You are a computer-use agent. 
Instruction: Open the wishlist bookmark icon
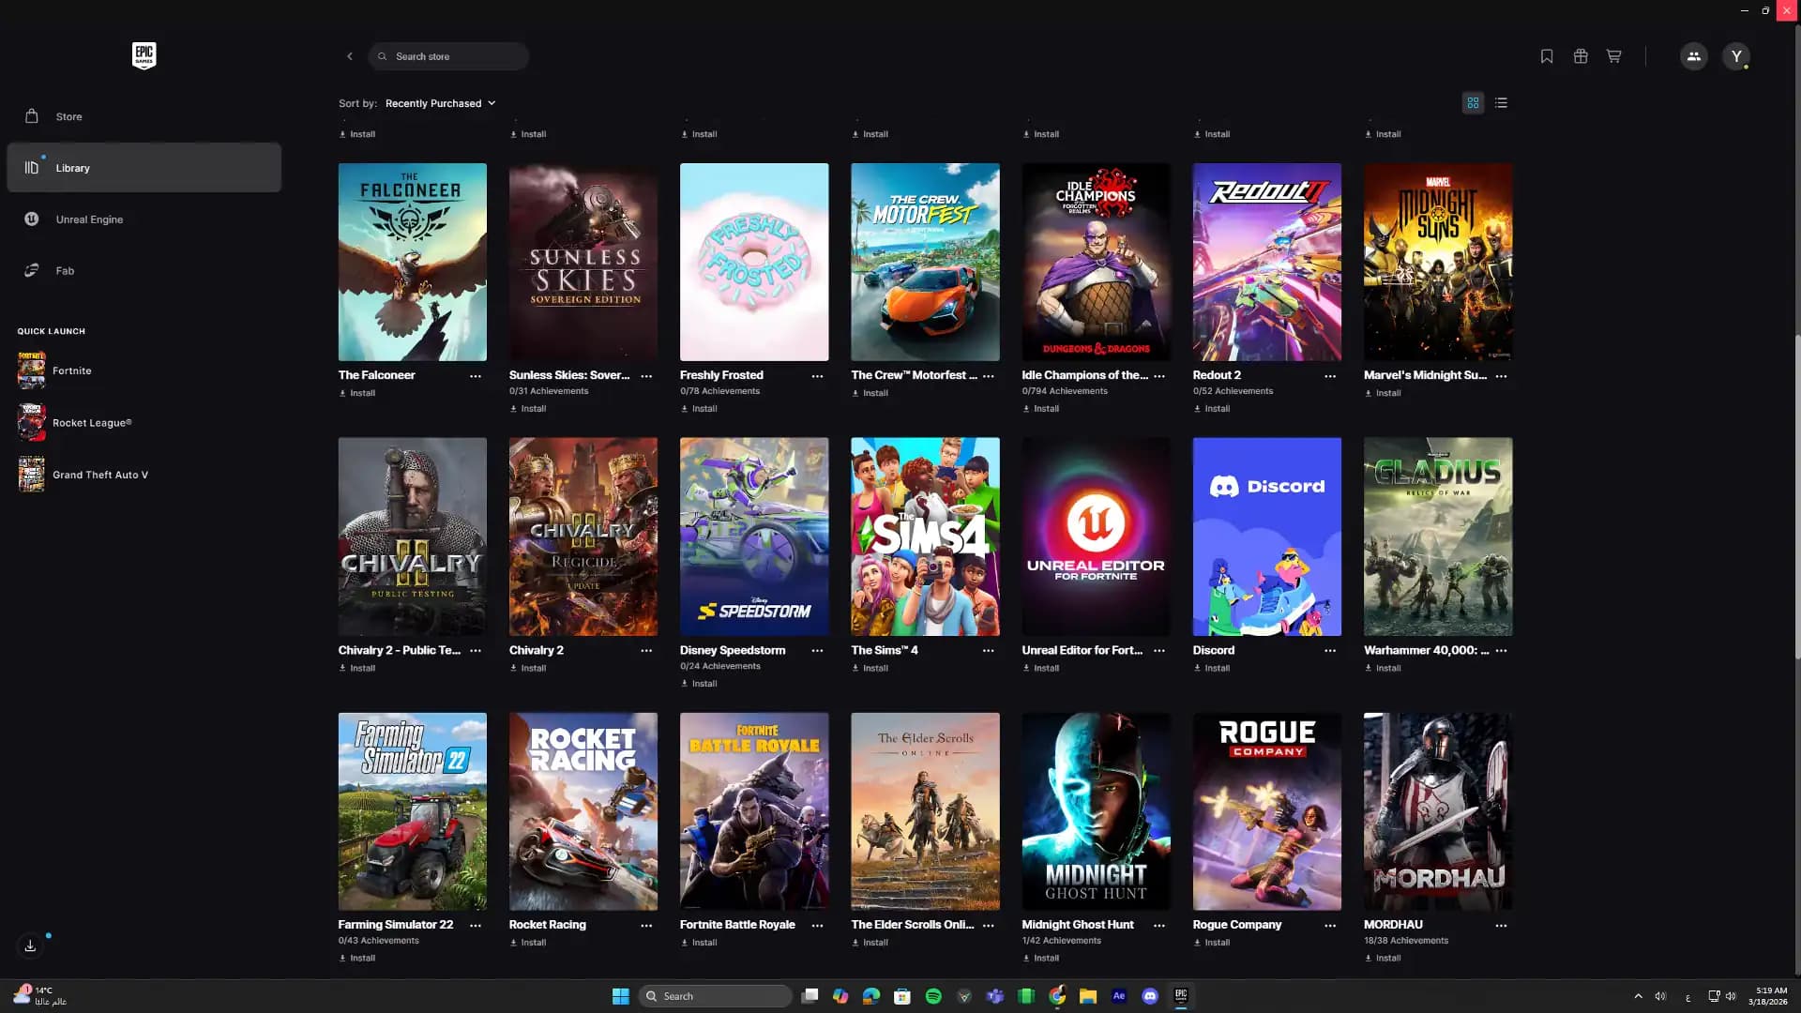click(x=1547, y=56)
